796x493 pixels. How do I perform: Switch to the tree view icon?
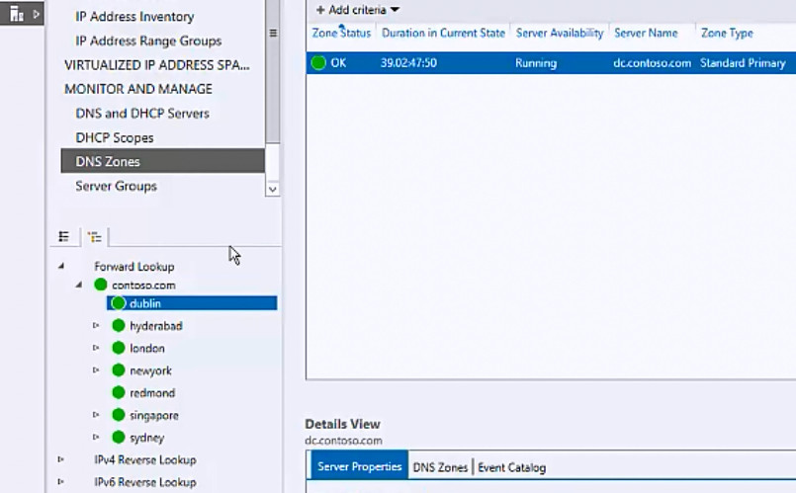coord(94,237)
